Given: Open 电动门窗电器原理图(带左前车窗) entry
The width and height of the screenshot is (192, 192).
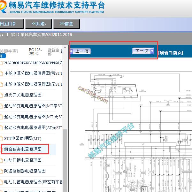Looking at the screenshot, I should (33, 182).
